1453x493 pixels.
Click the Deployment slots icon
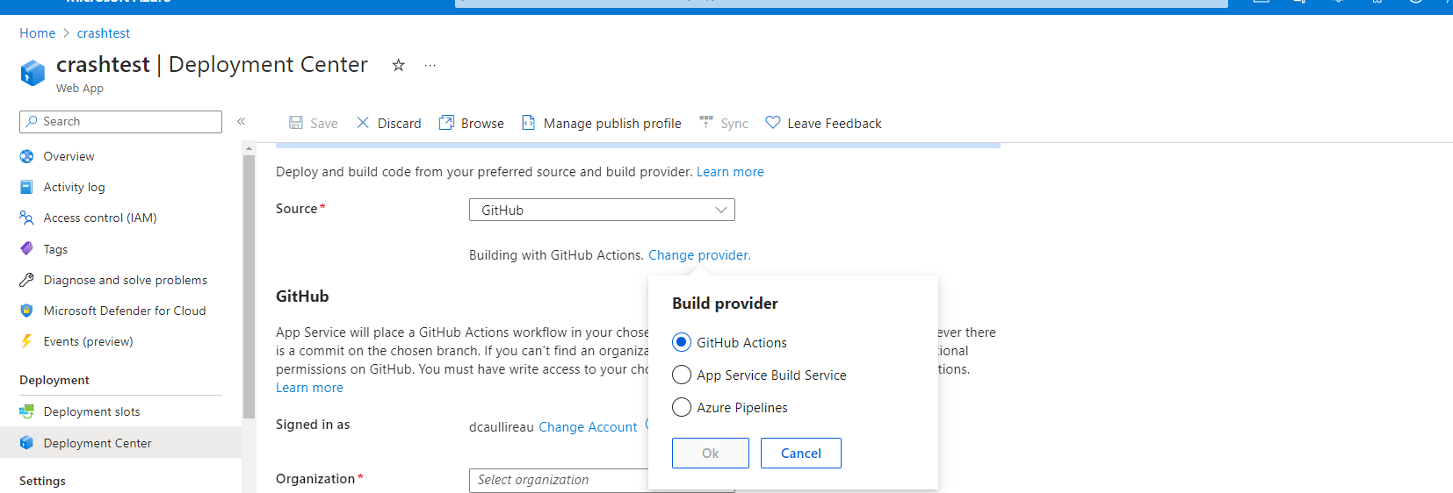tap(27, 411)
